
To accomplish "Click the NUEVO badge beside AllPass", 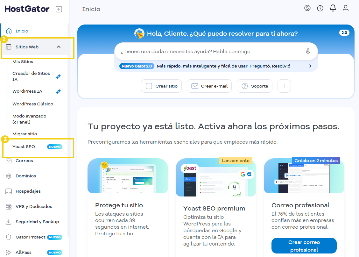I will click(55, 253).
